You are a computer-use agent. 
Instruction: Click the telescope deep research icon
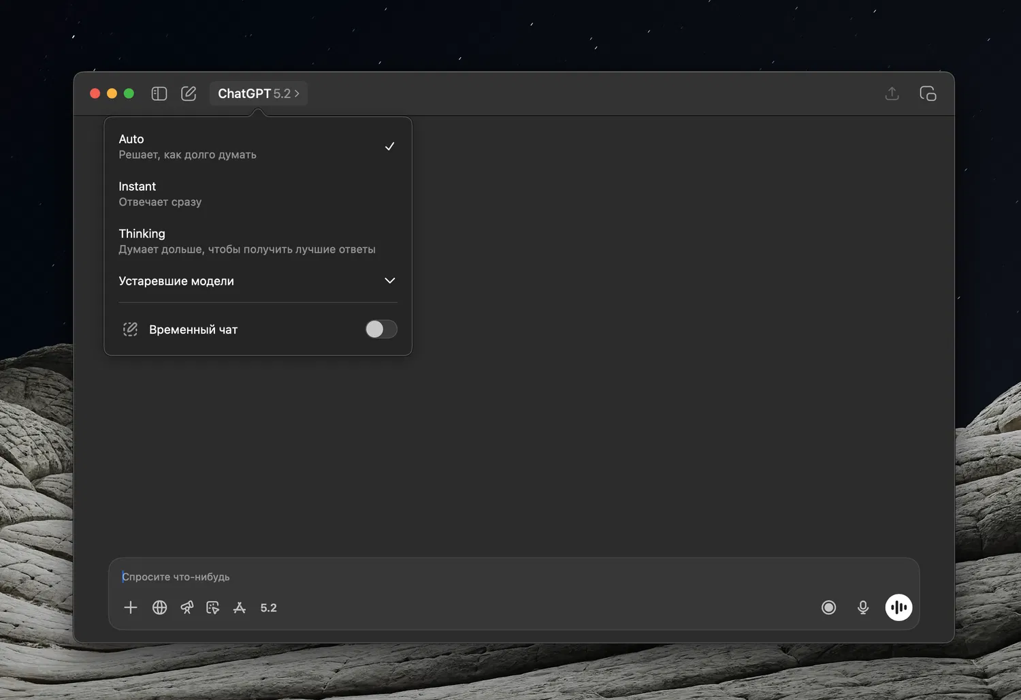click(187, 607)
